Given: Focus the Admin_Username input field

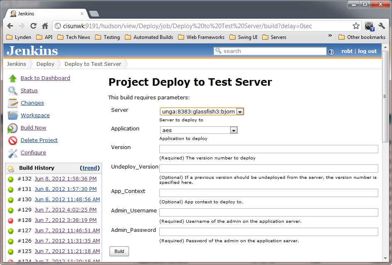Looking at the screenshot, I should [x=268, y=212].
